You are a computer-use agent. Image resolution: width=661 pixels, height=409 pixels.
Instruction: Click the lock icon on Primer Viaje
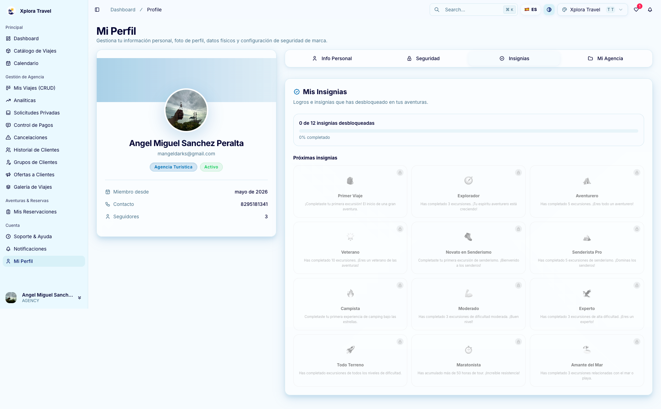(x=400, y=173)
